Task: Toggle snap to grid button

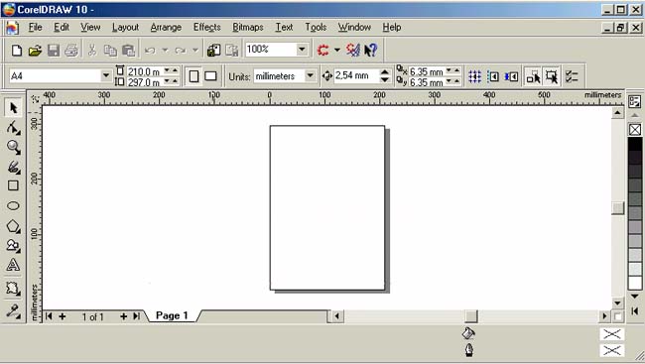Action: [x=474, y=76]
